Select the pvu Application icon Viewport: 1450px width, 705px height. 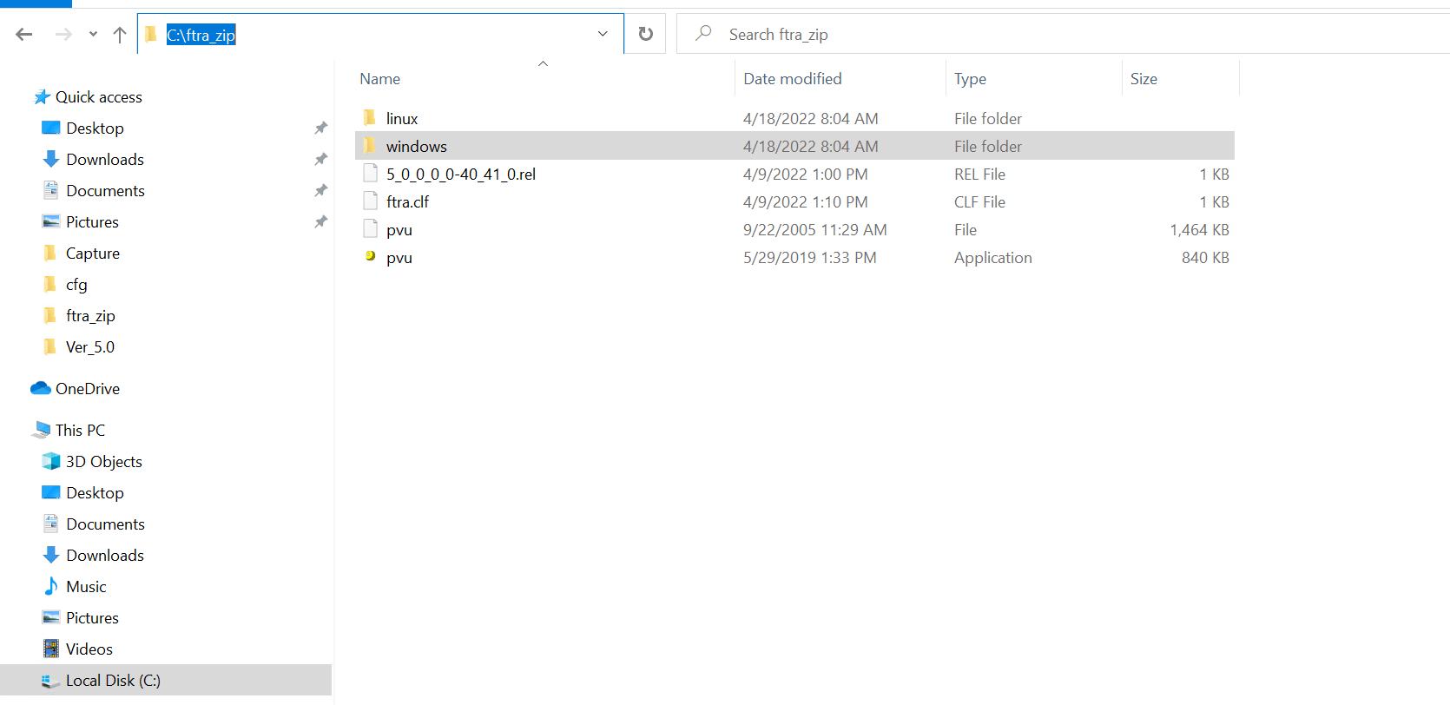coord(370,256)
